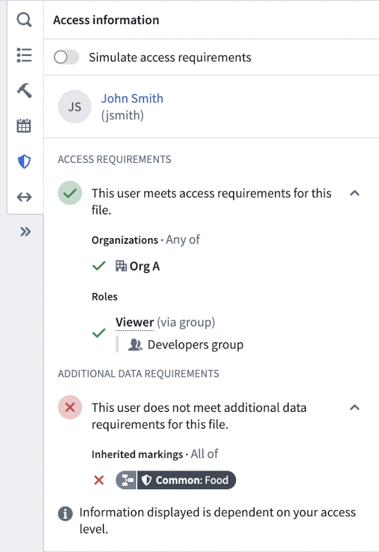Click the (jsmith) username text
The height and width of the screenshot is (552, 379).
click(123, 115)
